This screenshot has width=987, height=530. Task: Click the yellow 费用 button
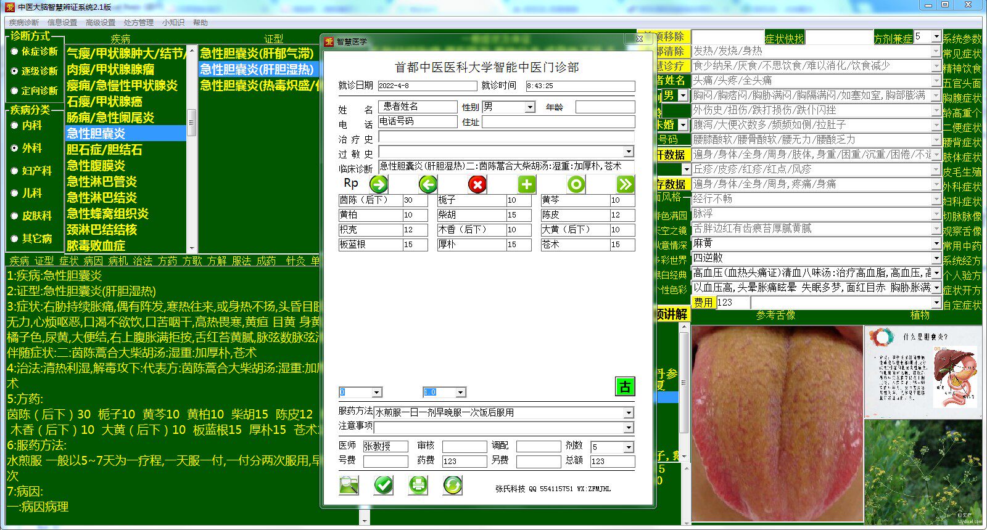tap(703, 303)
